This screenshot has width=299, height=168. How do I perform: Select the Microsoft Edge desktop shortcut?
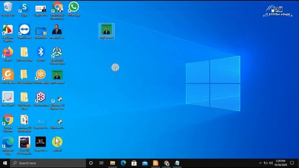8,146
